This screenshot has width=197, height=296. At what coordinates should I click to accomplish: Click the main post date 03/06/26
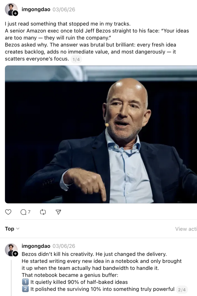[x=64, y=10]
